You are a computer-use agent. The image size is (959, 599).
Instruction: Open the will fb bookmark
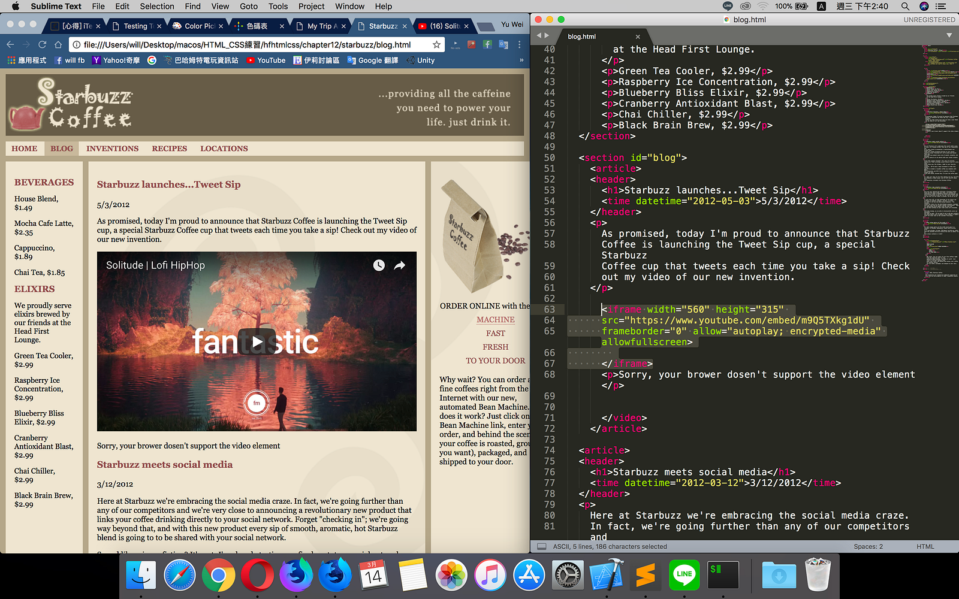click(x=70, y=60)
